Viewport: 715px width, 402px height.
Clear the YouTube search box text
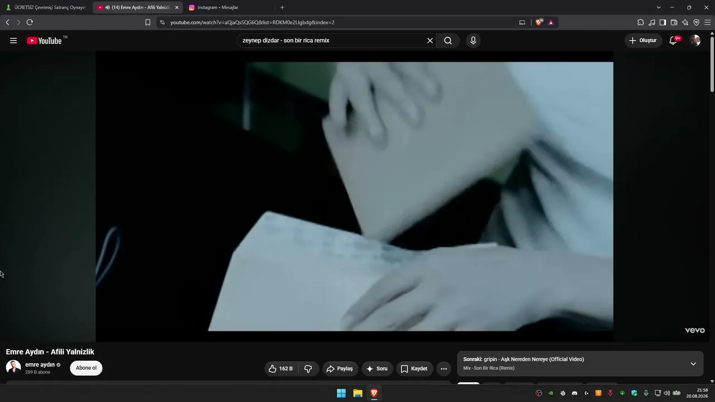click(430, 40)
